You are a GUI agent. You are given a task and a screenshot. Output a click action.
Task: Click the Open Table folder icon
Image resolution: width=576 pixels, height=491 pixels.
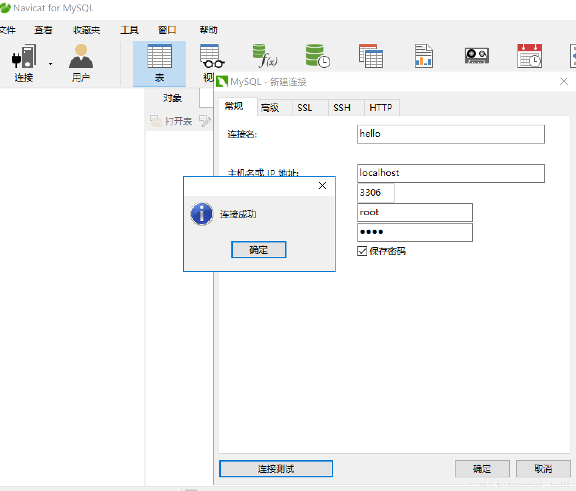pyautogui.click(x=156, y=121)
